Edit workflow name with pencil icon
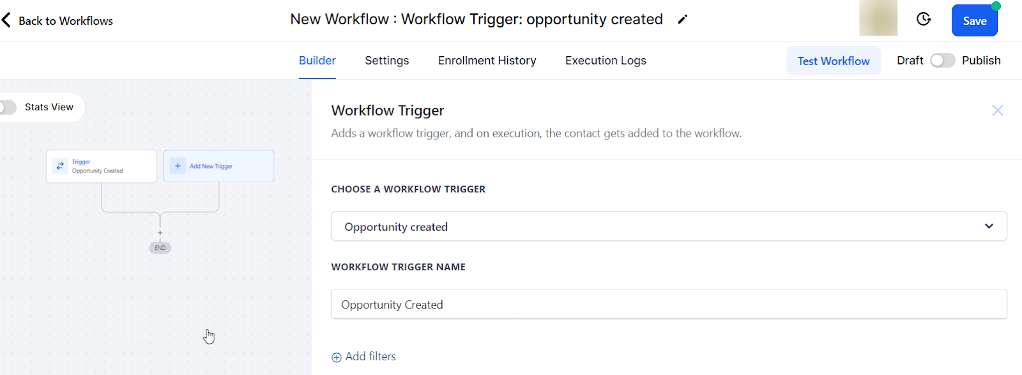Viewport: 1022px width, 375px height. tap(682, 20)
